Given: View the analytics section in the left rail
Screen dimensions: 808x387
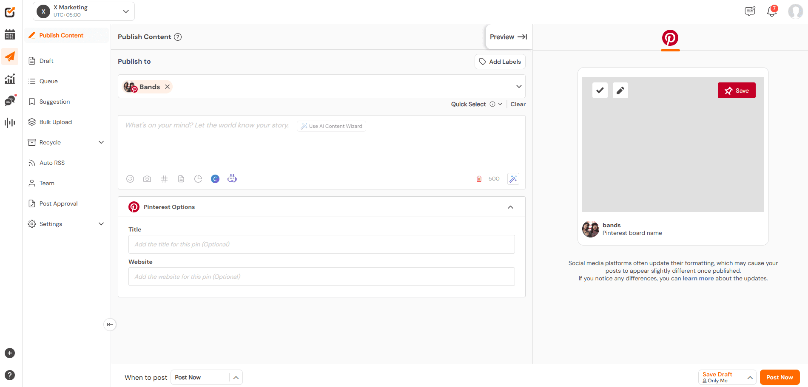Looking at the screenshot, I should (9, 79).
